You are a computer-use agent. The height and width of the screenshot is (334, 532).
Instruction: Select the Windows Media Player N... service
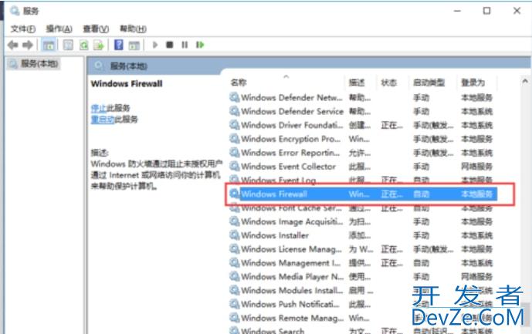pyautogui.click(x=292, y=277)
